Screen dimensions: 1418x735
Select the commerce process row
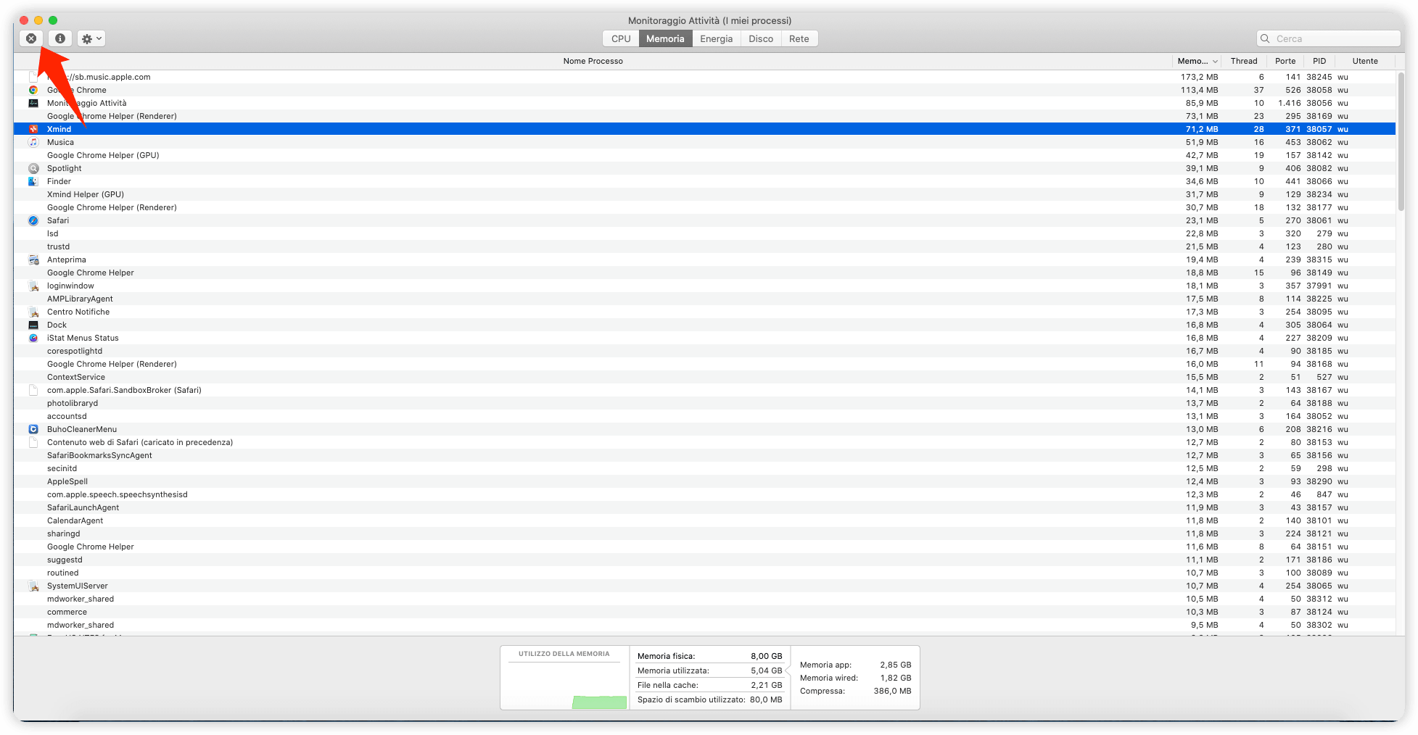[704, 612]
